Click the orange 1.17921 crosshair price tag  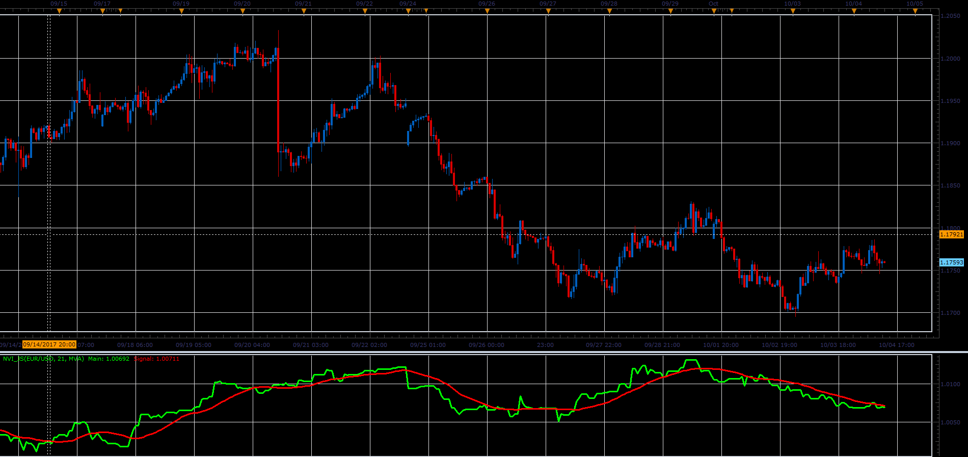coord(951,234)
